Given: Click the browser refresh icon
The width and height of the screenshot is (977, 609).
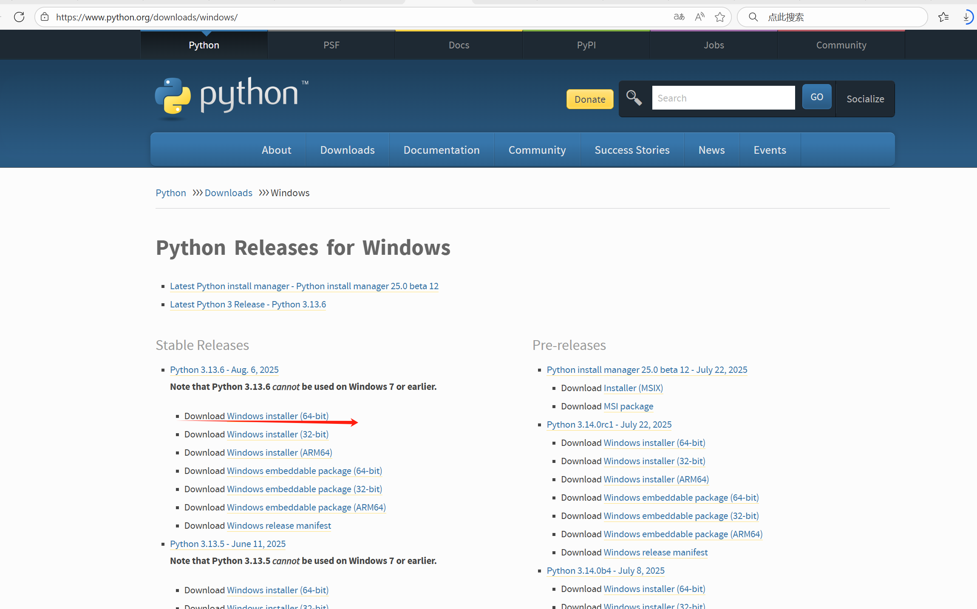Looking at the screenshot, I should pos(19,17).
